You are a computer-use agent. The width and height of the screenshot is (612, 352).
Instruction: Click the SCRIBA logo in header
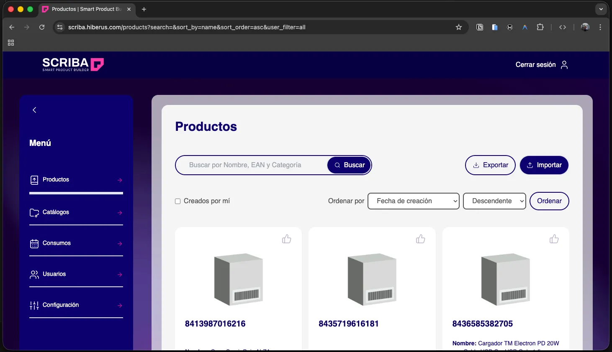73,64
